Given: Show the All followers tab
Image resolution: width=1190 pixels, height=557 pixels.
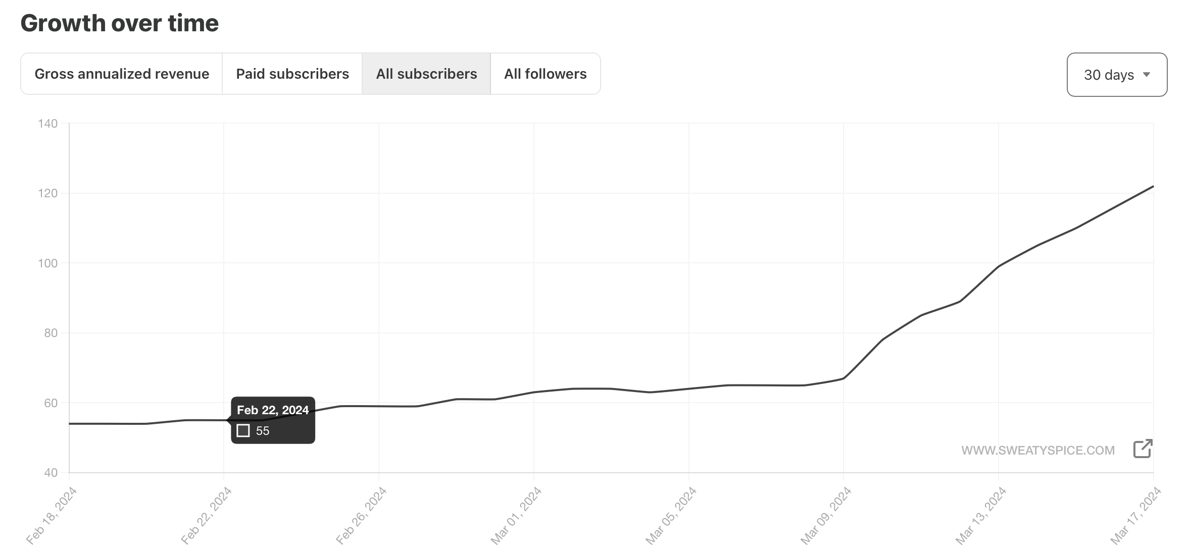Looking at the screenshot, I should (545, 74).
